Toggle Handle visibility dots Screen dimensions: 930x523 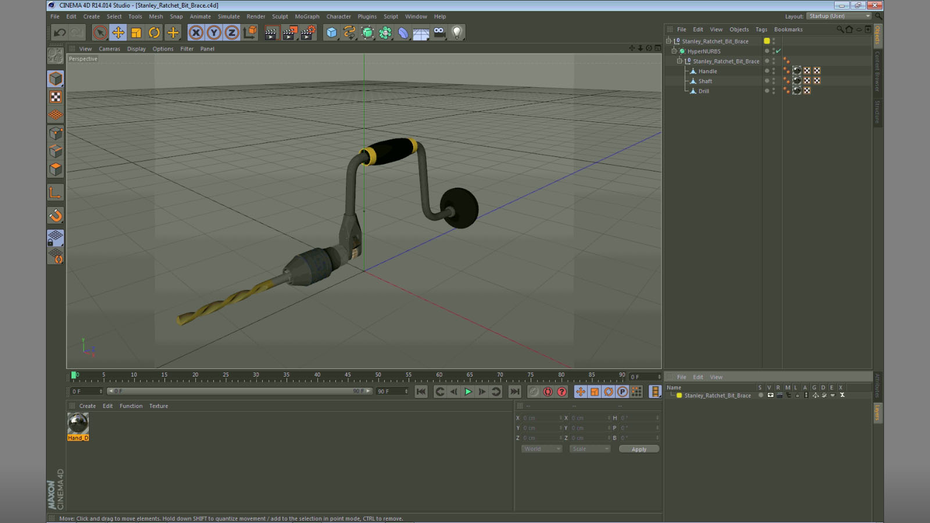tap(774, 71)
